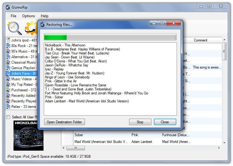This screenshot has height=166, width=233.
Task: Click the magnifying glass scan toolbar icon
Action: tap(15, 28)
